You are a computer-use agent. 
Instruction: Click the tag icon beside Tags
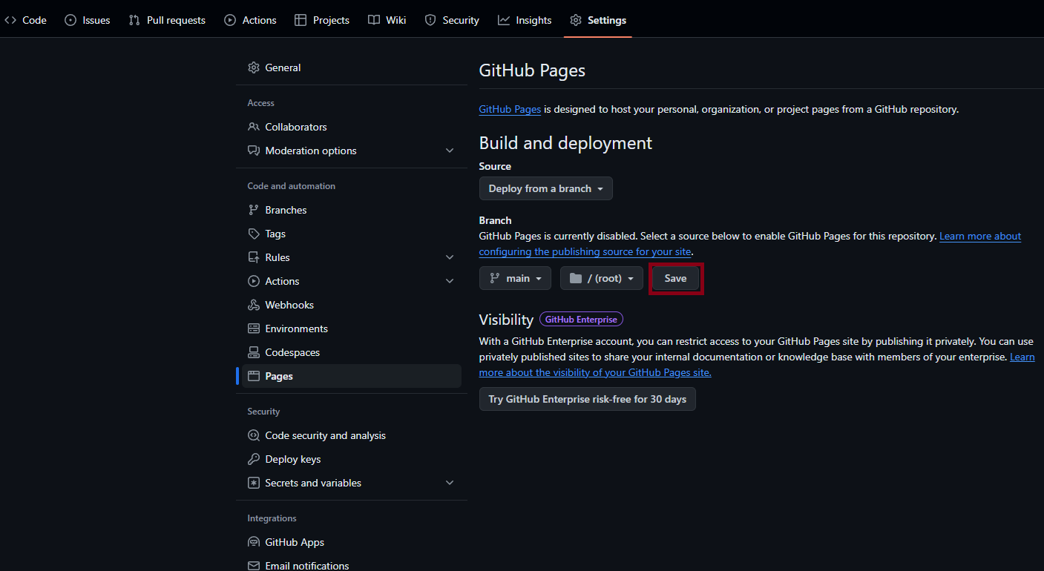pyautogui.click(x=254, y=234)
